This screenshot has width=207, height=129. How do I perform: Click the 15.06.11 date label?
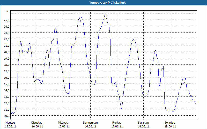(64, 126)
